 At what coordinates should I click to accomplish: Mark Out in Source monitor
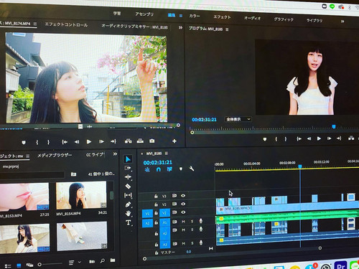(x=48, y=142)
